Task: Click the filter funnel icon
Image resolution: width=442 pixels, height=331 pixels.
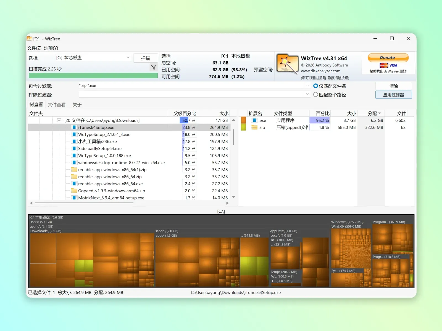Action: tap(154, 67)
